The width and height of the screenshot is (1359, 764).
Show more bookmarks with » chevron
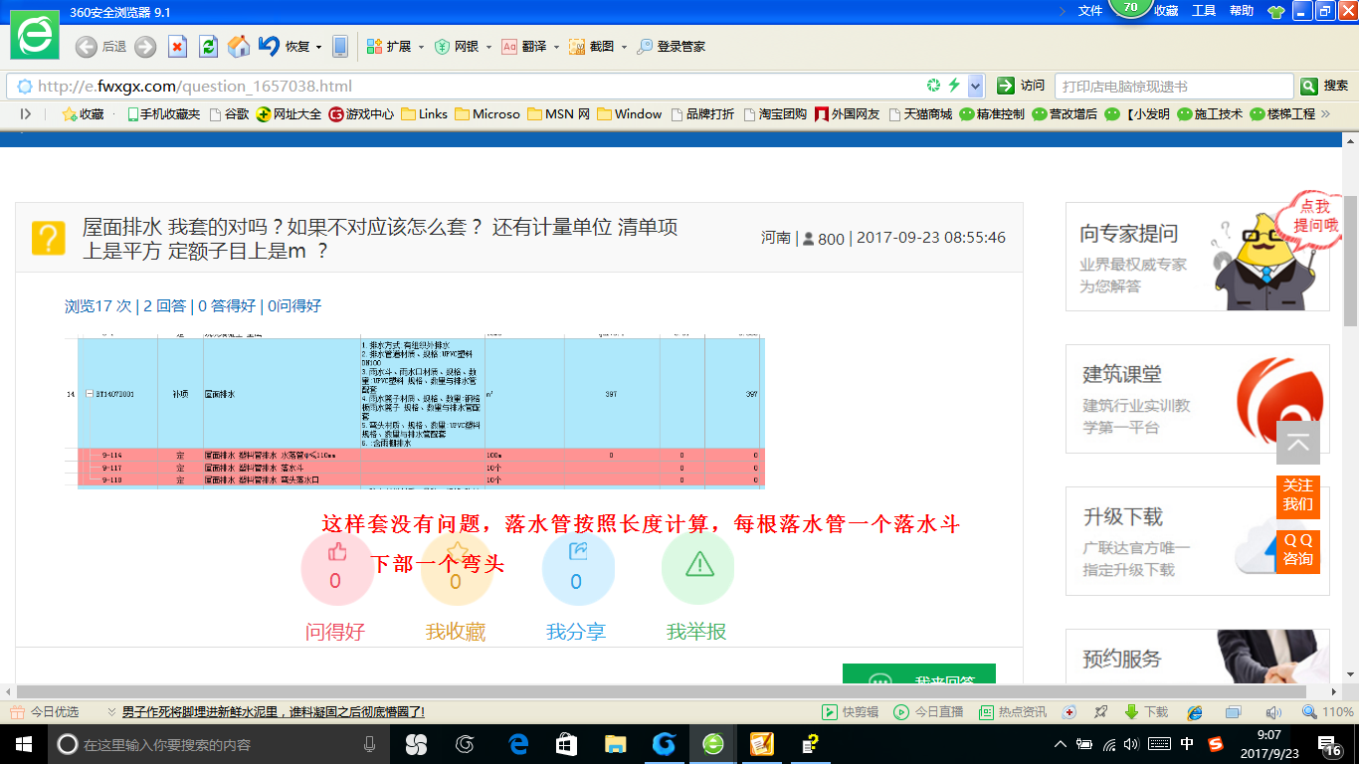point(1324,114)
